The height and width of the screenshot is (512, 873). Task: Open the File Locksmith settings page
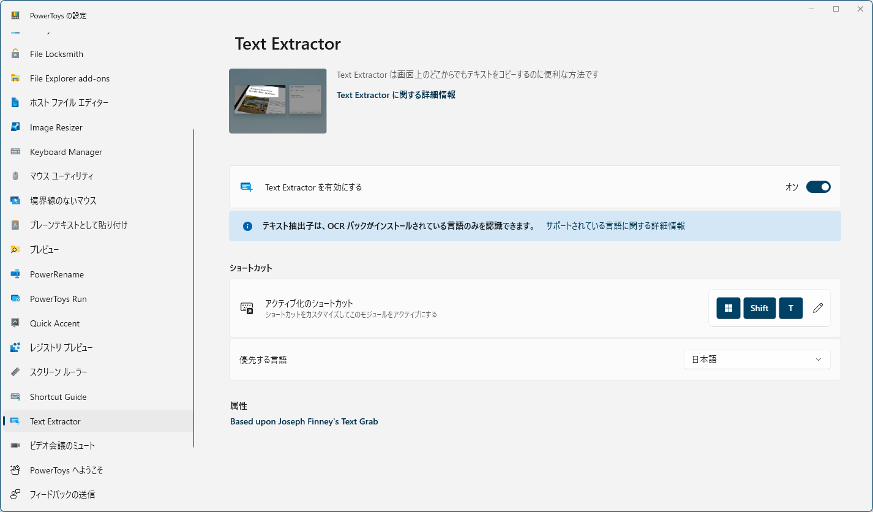pyautogui.click(x=98, y=54)
